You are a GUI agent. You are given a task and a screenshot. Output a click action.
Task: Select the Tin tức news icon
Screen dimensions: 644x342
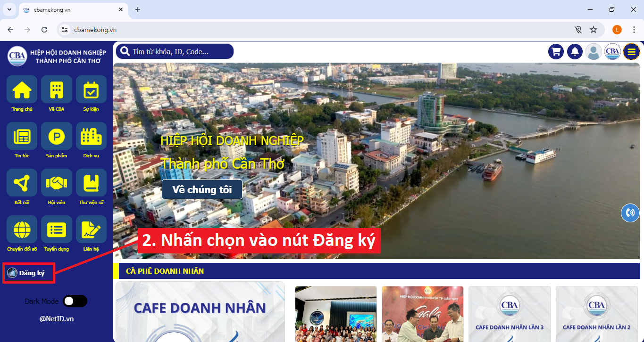(22, 136)
